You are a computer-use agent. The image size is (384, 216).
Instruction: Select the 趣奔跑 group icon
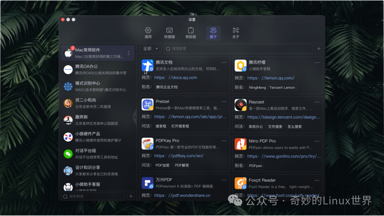pos(68,120)
